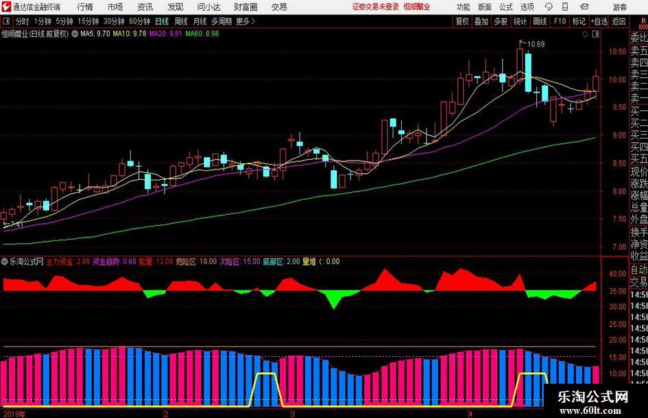This screenshot has width=648, height=418.
Task: Open main chart indicator dropdown arrow
Action: (75, 34)
